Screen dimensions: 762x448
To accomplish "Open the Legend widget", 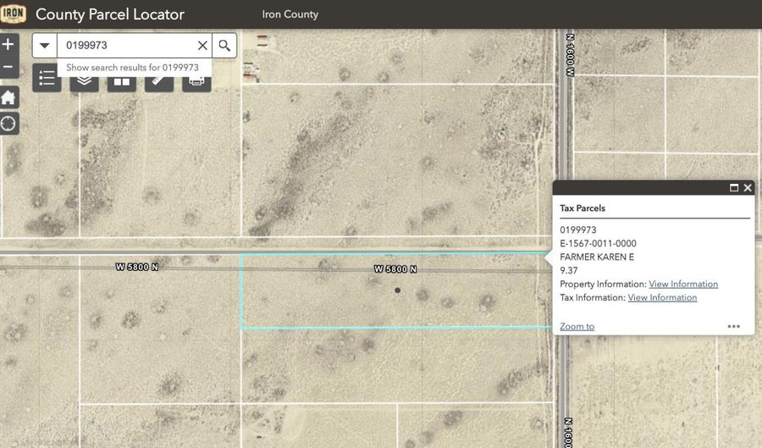I will tap(47, 80).
